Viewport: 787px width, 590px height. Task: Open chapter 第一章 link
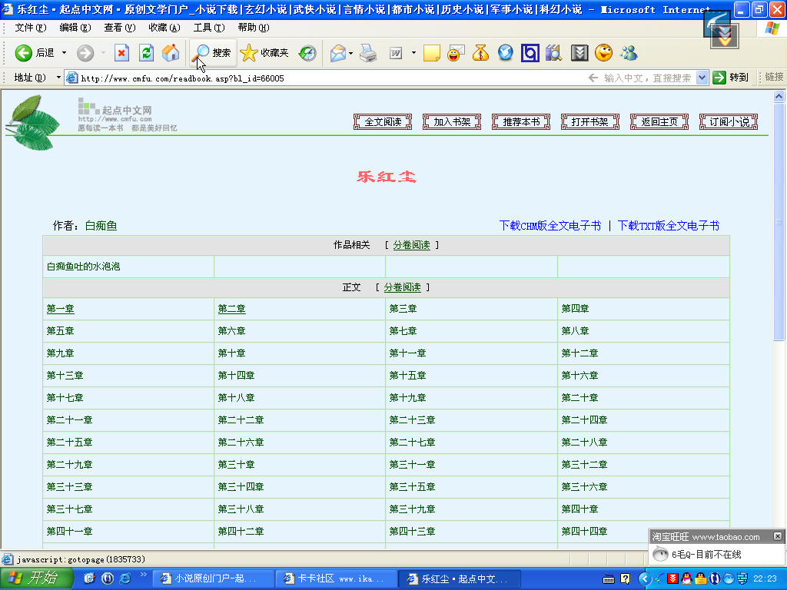(60, 309)
